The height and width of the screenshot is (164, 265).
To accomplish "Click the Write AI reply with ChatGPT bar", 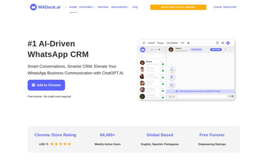I will [200, 91].
